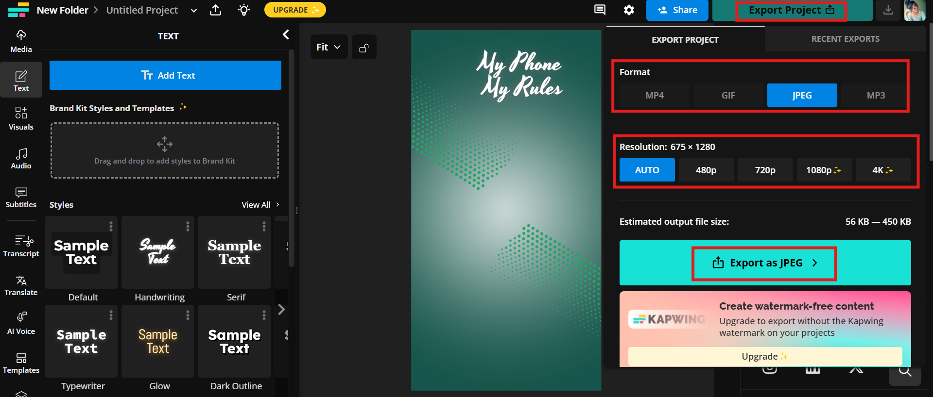The width and height of the screenshot is (933, 397).
Task: Open the user profile avatar
Action: point(915,10)
